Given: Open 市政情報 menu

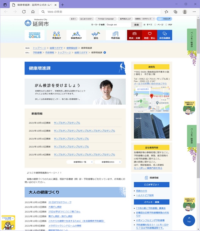Looking at the screenshot, I should click(x=115, y=35).
